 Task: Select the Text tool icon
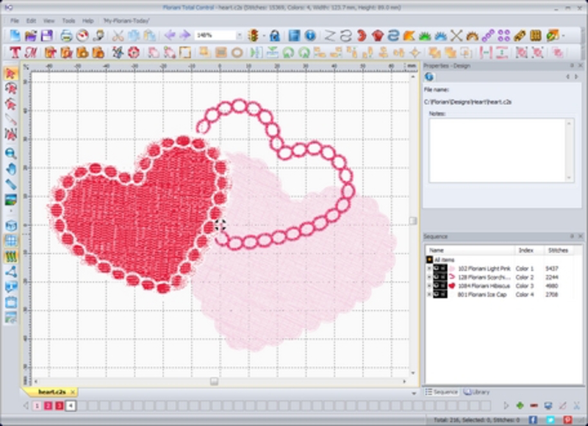tap(15, 53)
